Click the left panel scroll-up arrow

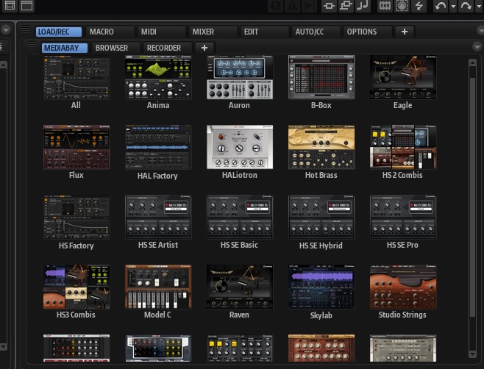click(x=3, y=65)
